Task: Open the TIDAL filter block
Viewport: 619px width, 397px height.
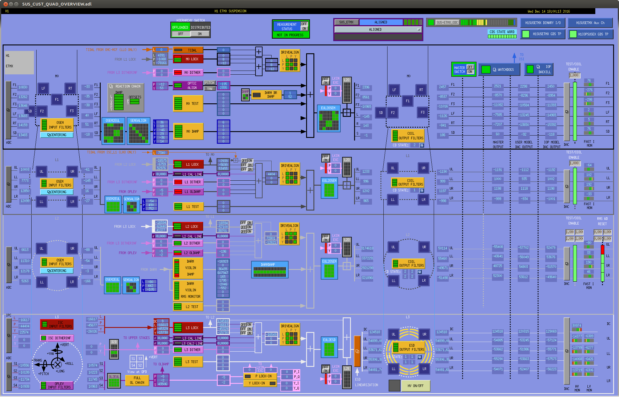Action: pos(188,50)
